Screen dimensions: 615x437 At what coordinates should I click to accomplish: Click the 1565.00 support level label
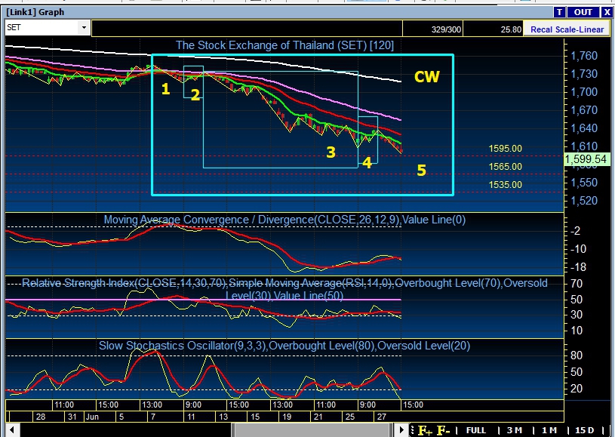pos(505,167)
